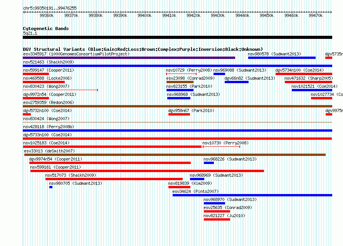
Task: Click the blue bar under nsv968226
Action: pos(208,163)
